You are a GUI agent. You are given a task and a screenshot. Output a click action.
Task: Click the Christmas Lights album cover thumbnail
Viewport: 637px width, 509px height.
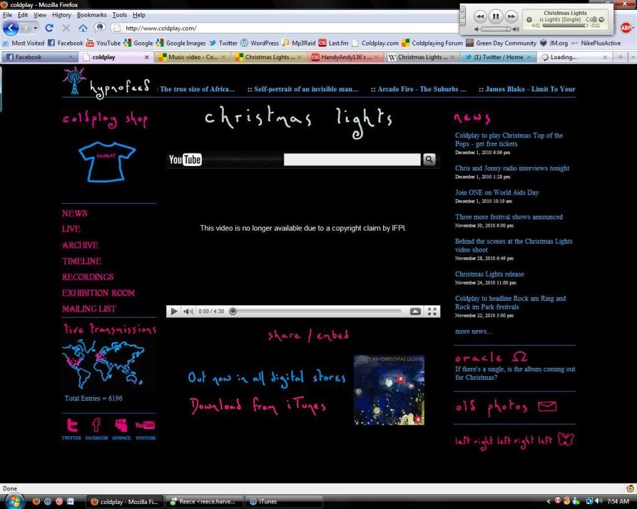click(x=389, y=390)
